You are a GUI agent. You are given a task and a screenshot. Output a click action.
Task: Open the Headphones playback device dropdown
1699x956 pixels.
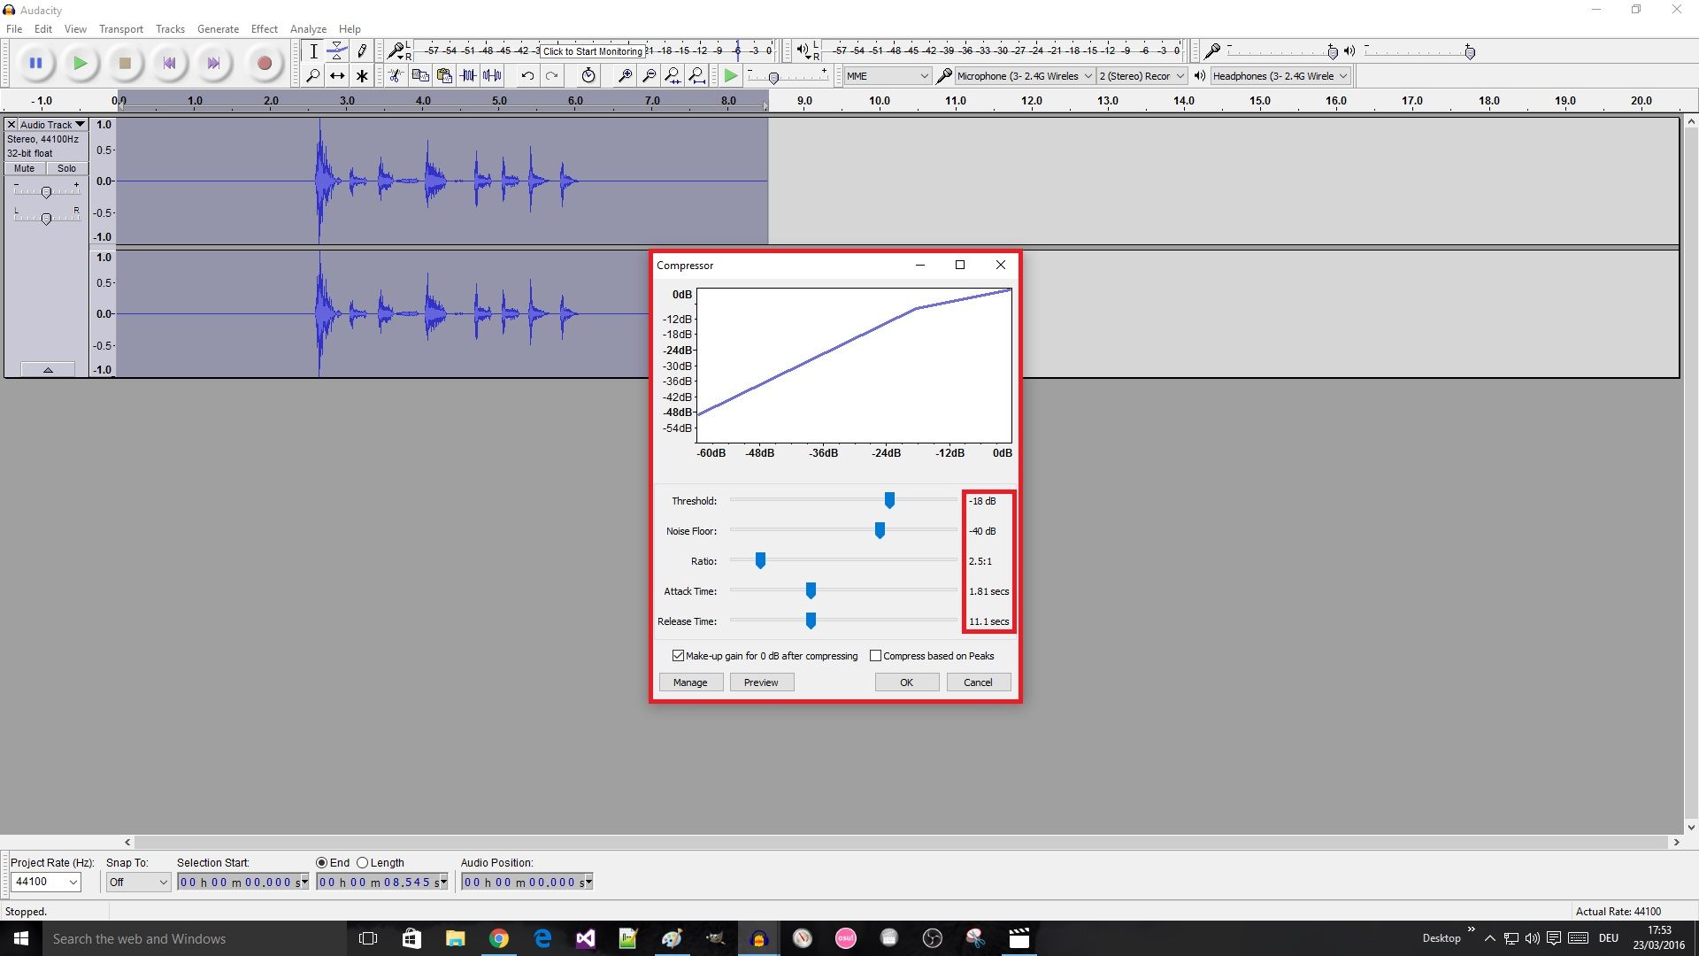click(x=1280, y=76)
